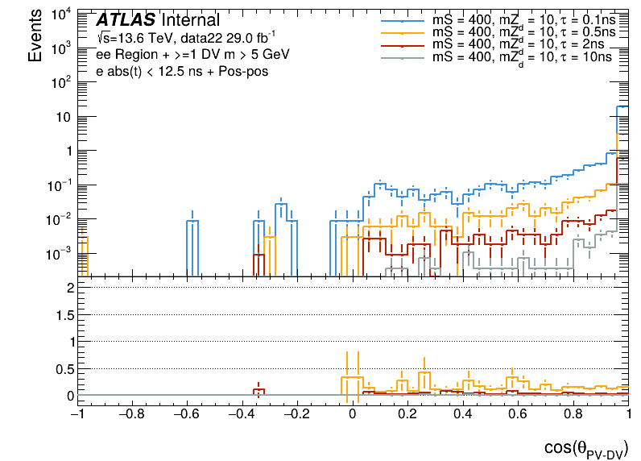Click the bold ATLAS label
The image size is (641, 461).
tap(126, 20)
